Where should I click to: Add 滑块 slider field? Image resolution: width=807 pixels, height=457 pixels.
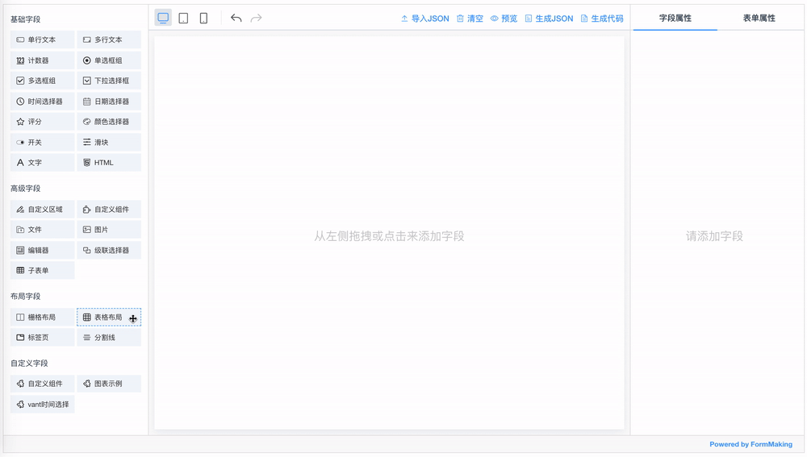[x=109, y=143]
